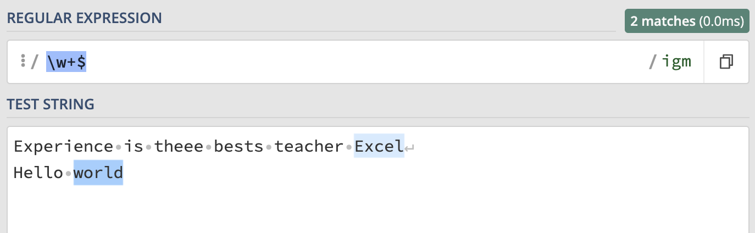755x233 pixels.
Task: Click the 2 matches result badge
Action: pyautogui.click(x=687, y=21)
